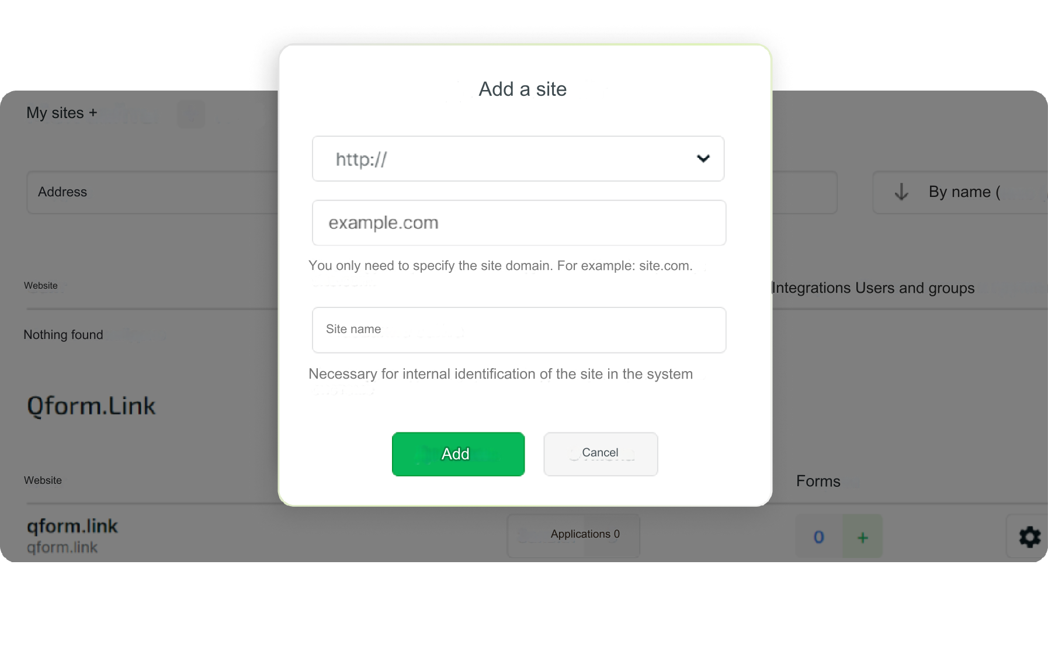Click the Forms column header

[818, 482]
